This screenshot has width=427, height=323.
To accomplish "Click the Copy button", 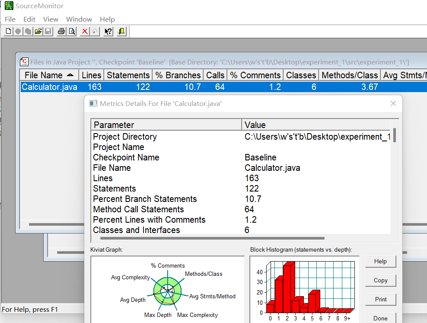I will (380, 281).
